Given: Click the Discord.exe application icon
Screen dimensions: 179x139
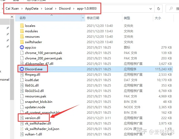Looking at the screenshot, I should point(22,69).
